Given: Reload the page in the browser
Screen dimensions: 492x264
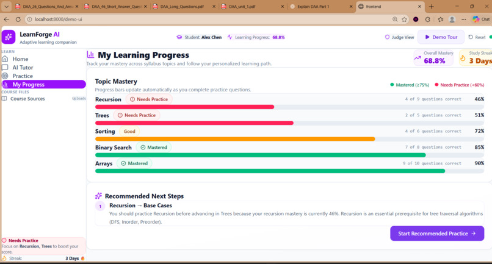Looking at the screenshot, I should 18,19.
